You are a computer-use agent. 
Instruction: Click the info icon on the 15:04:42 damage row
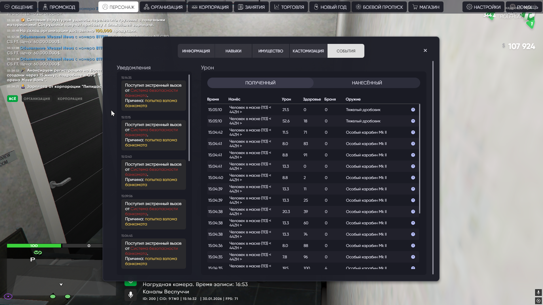click(x=413, y=132)
